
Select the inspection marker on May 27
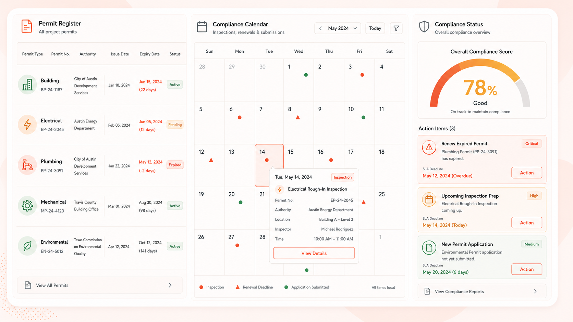pyautogui.click(x=237, y=245)
